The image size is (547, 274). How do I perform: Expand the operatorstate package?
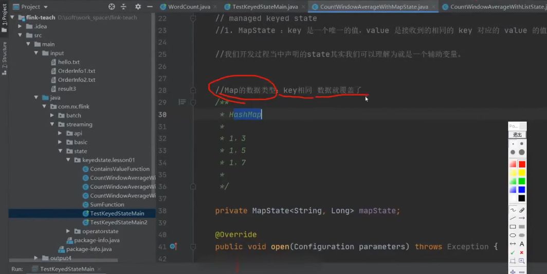68,231
